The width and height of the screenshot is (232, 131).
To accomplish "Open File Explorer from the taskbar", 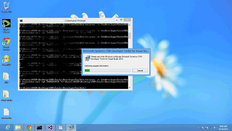I will tap(18, 128).
